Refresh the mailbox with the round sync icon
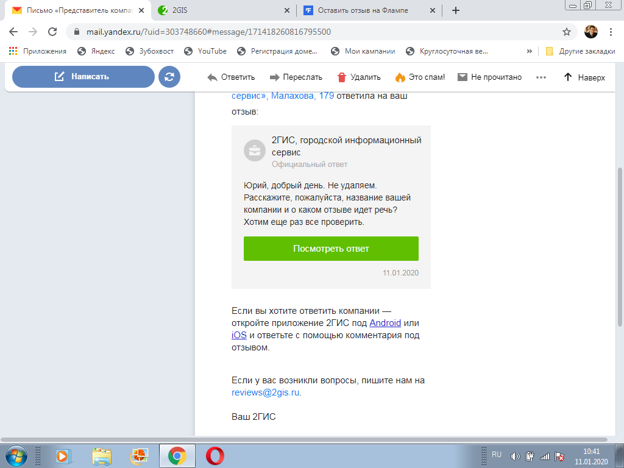 pos(169,77)
